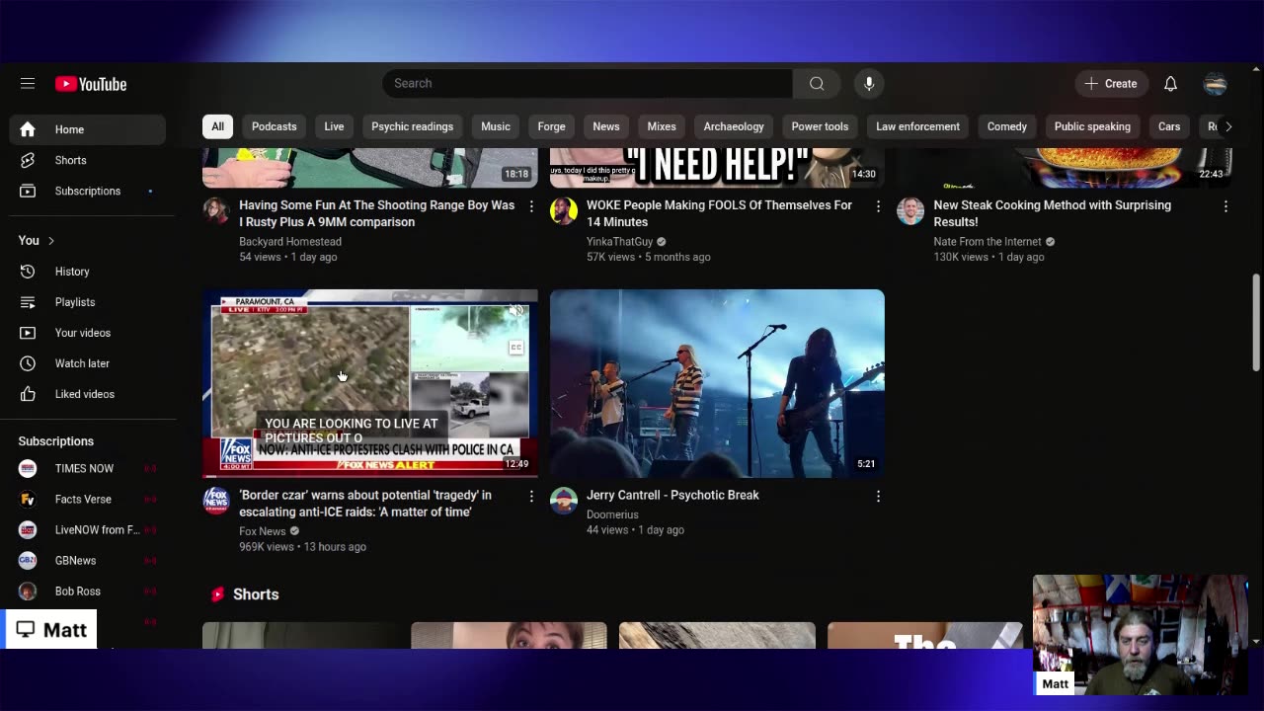Show more category chips with right arrow
This screenshot has height=711, width=1264.
click(x=1227, y=126)
